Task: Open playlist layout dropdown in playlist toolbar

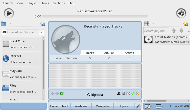Action: (159, 106)
